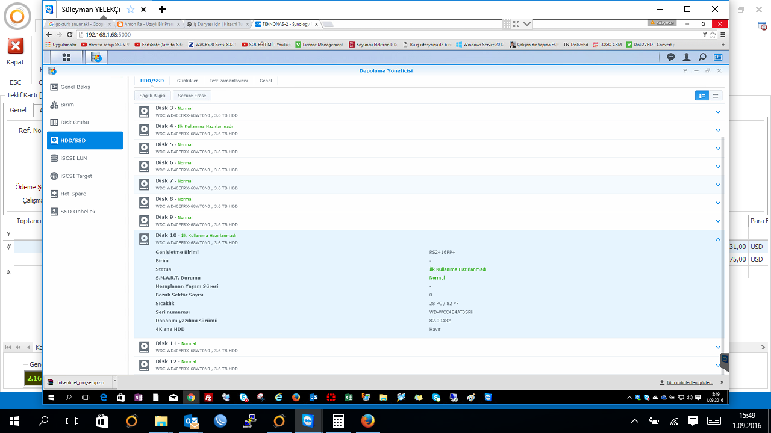Expand the Disk 7 details row
Viewport: 771px width, 433px height.
point(718,185)
